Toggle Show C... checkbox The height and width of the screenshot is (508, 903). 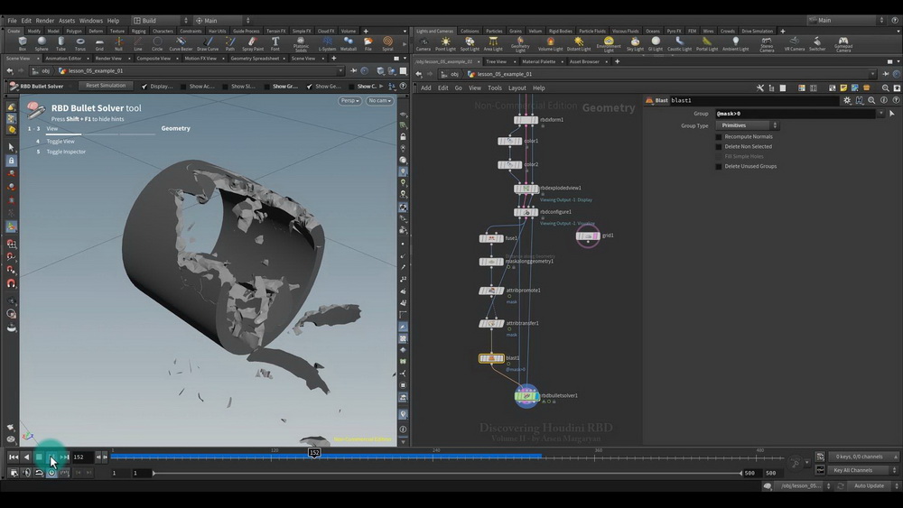click(x=351, y=87)
